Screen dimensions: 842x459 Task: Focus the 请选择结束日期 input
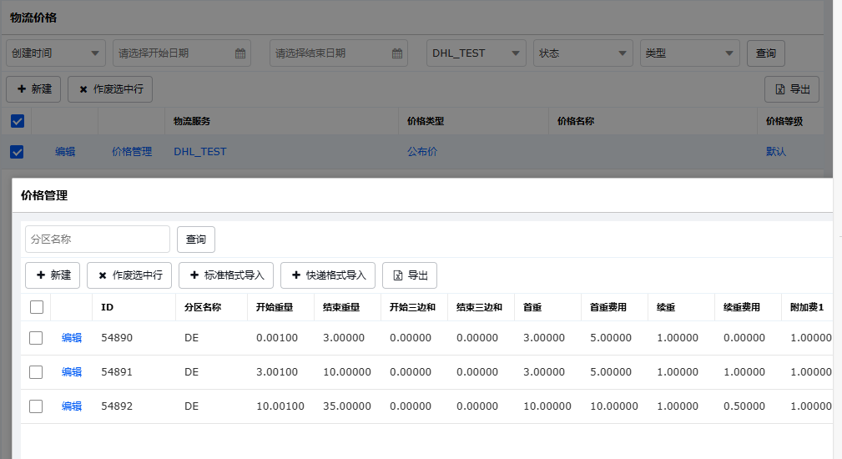338,53
